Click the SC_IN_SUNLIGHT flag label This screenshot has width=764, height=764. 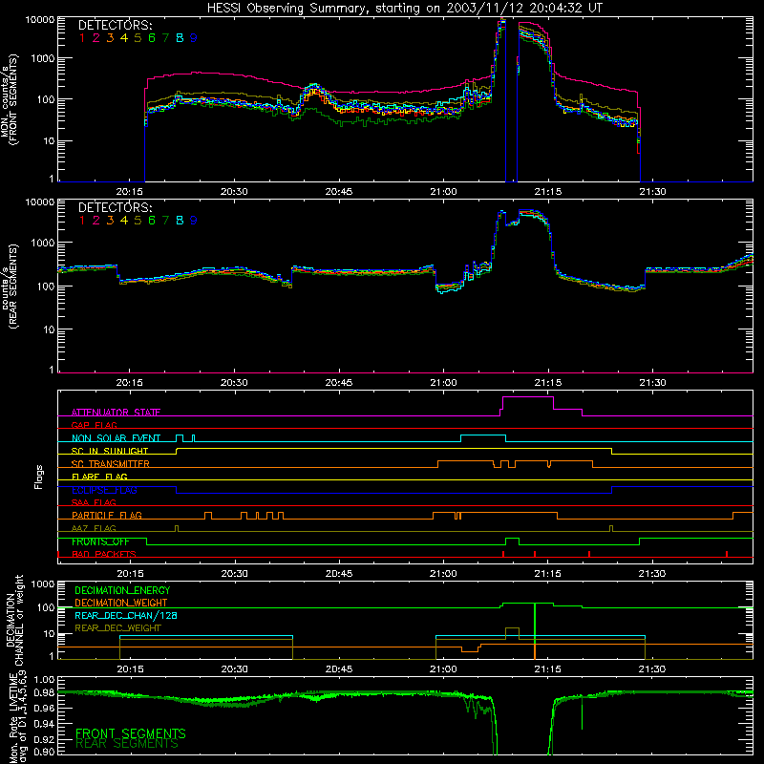click(110, 451)
